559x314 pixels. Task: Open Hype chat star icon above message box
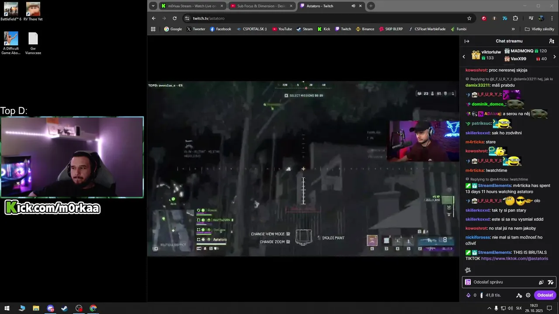click(468, 270)
